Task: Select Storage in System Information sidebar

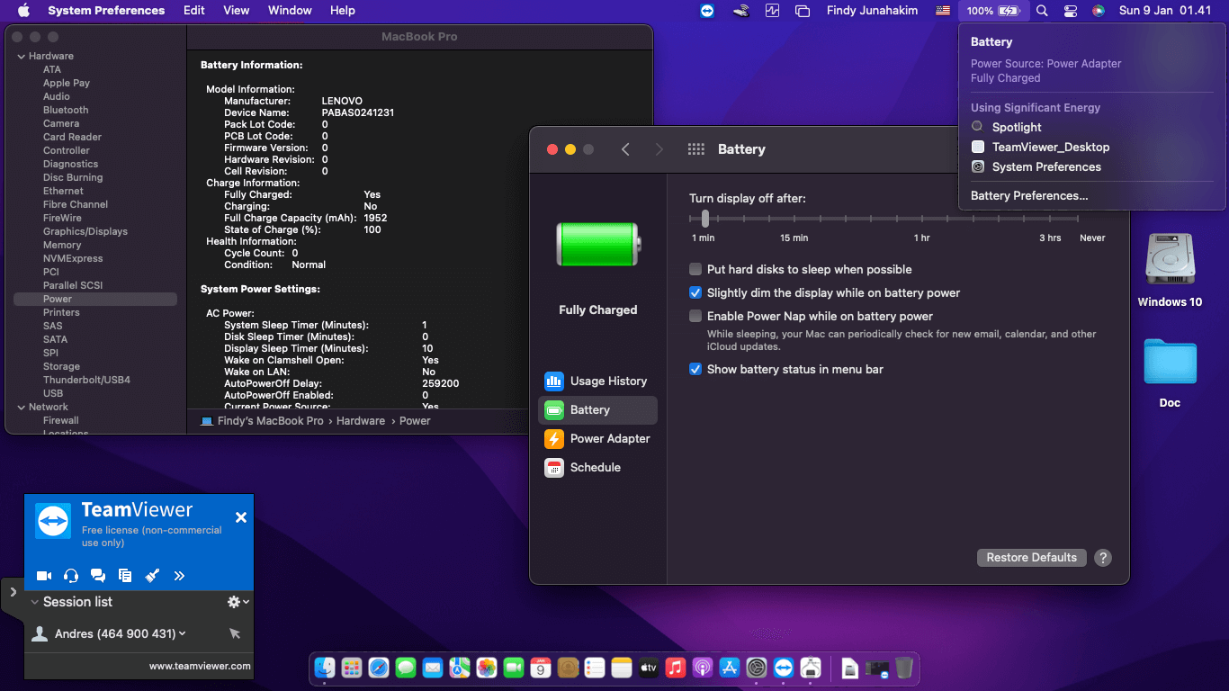Action: click(61, 366)
